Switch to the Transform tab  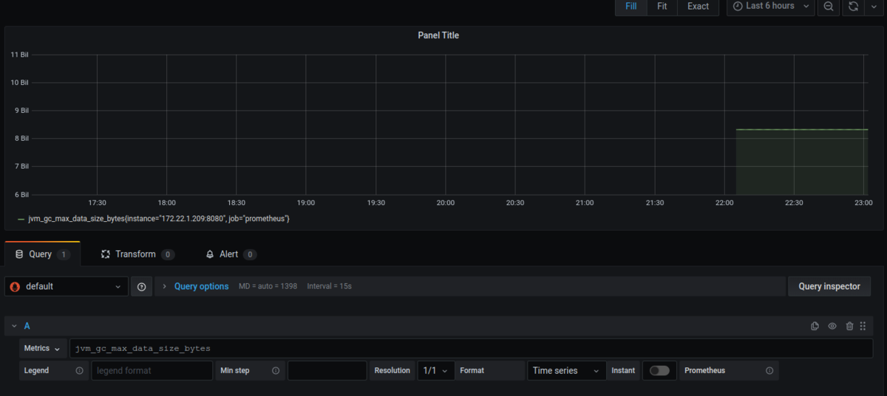[137, 254]
